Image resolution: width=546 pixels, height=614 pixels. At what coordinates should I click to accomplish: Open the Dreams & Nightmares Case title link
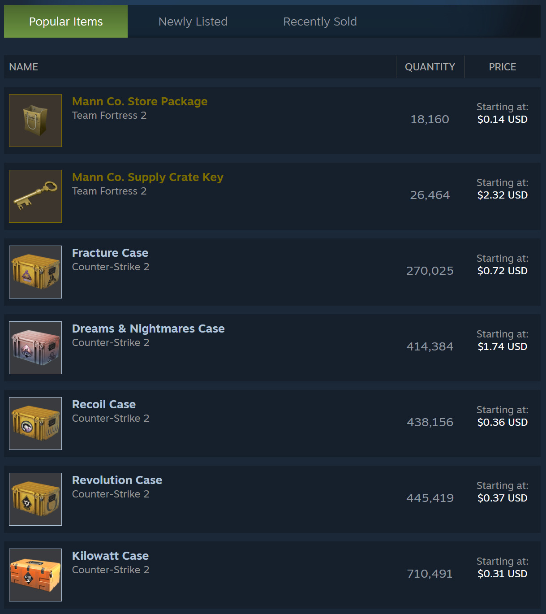click(x=148, y=329)
